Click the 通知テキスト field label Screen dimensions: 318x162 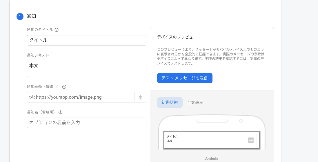[x=38, y=55]
